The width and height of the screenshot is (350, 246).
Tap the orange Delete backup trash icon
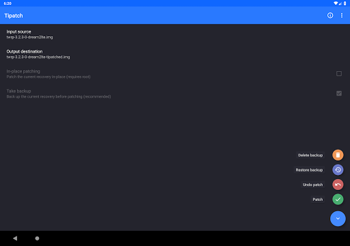[x=338, y=155]
